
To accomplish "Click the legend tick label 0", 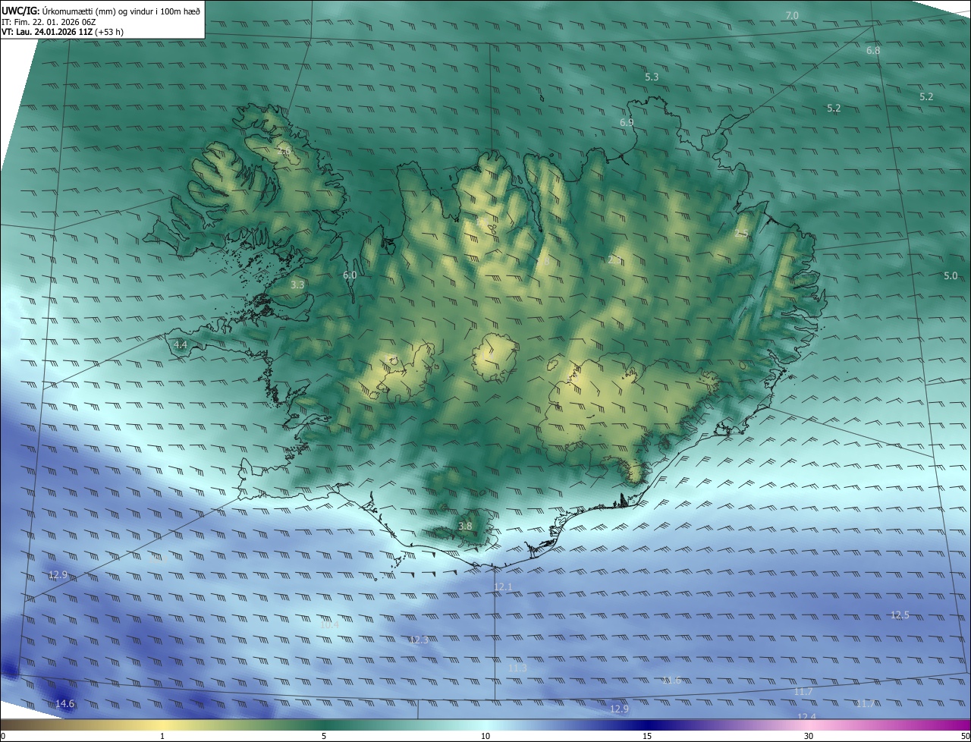I will coord(3,736).
